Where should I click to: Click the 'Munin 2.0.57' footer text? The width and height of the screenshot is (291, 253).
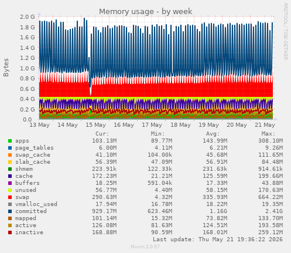145,247
